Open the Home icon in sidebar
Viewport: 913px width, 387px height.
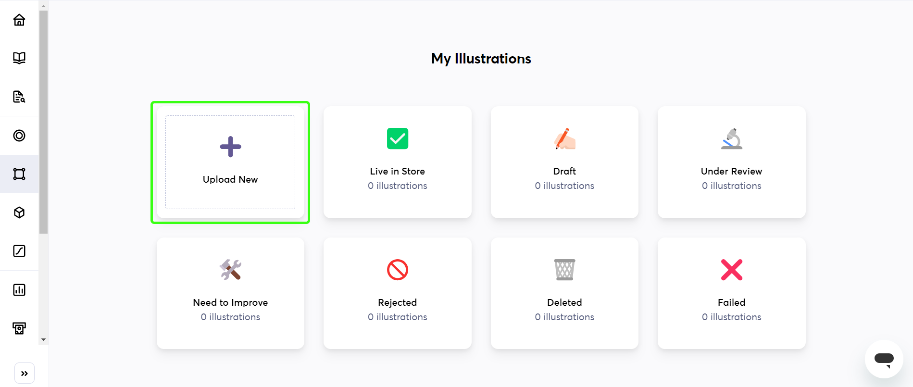point(19,20)
